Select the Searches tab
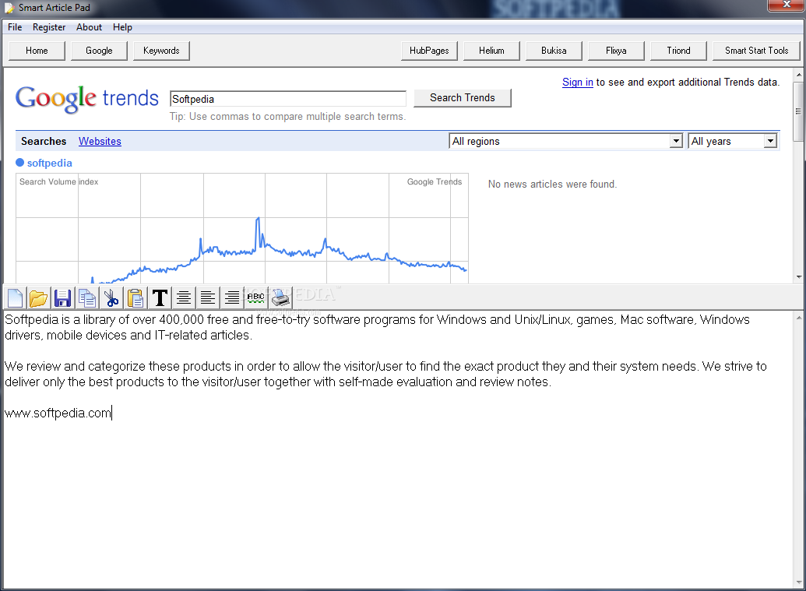 point(44,142)
